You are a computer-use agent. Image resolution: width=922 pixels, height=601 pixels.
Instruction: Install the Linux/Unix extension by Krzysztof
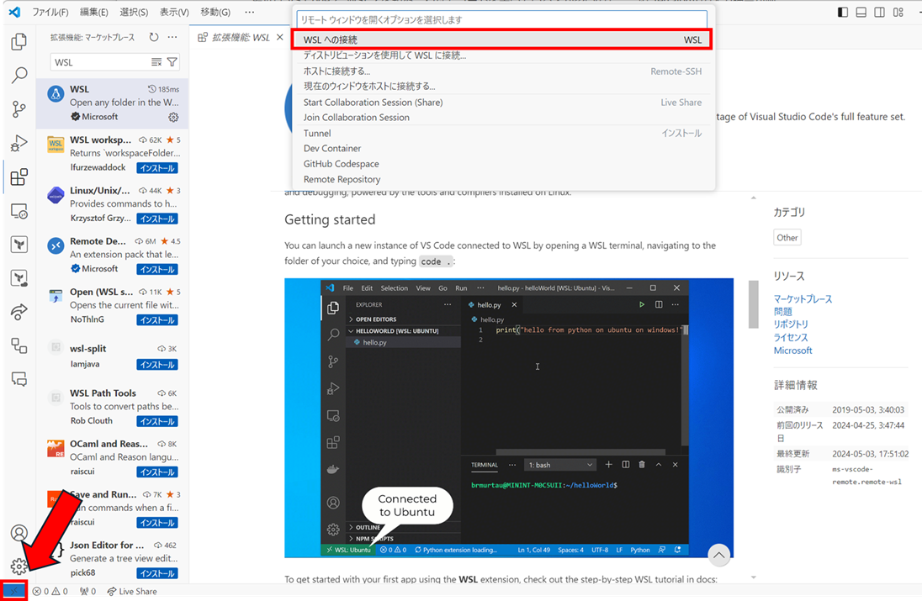tap(157, 219)
